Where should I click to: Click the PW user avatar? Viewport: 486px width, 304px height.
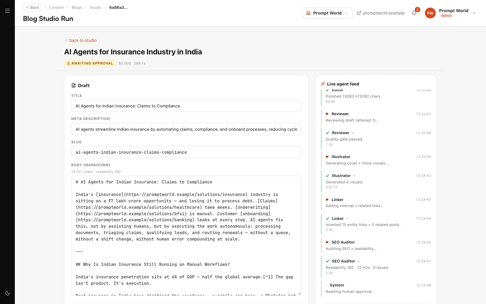click(x=430, y=13)
